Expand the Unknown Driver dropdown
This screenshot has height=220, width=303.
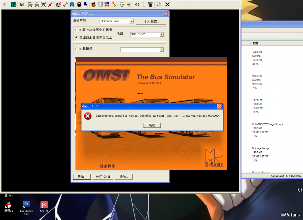pyautogui.click(x=131, y=21)
